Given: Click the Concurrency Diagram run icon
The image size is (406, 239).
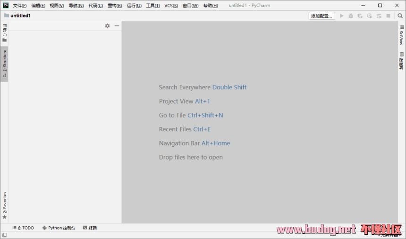Looking at the screenshot, I should tap(379, 16).
